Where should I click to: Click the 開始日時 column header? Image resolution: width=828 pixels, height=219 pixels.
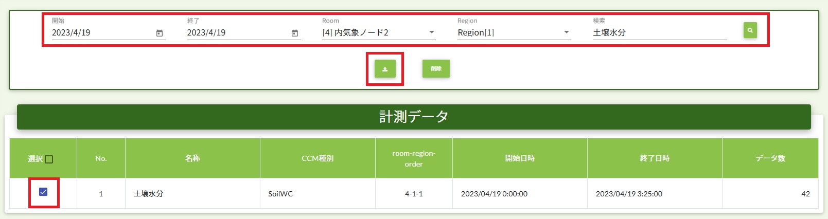pos(520,158)
